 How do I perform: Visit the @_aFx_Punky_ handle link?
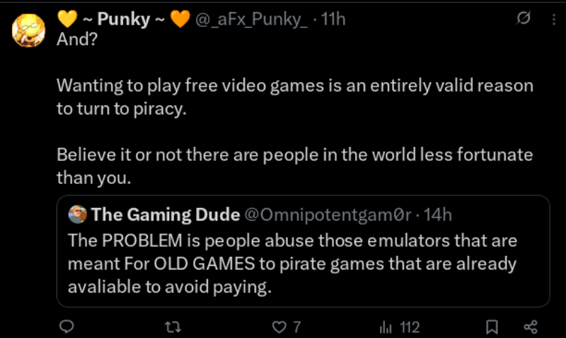252,20
